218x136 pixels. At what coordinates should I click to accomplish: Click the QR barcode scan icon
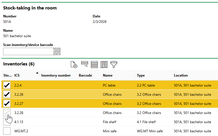(57, 51)
